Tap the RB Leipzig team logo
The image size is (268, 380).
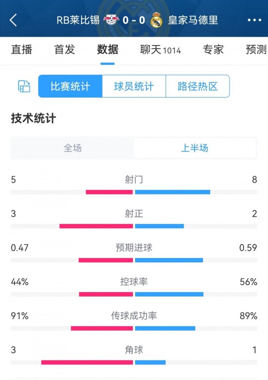pos(111,20)
